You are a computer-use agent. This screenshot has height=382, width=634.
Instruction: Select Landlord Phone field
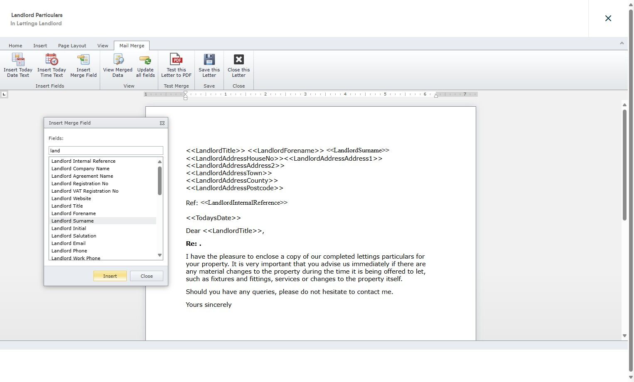[x=103, y=251]
